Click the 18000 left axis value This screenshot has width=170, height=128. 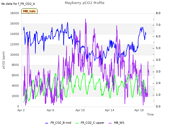(15, 13)
